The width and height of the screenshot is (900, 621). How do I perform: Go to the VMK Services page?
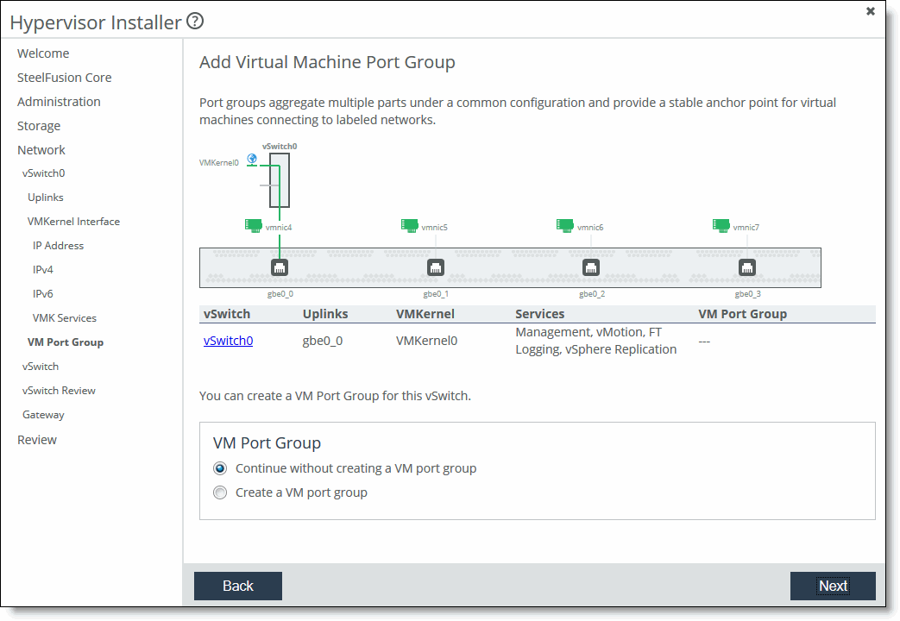click(65, 317)
